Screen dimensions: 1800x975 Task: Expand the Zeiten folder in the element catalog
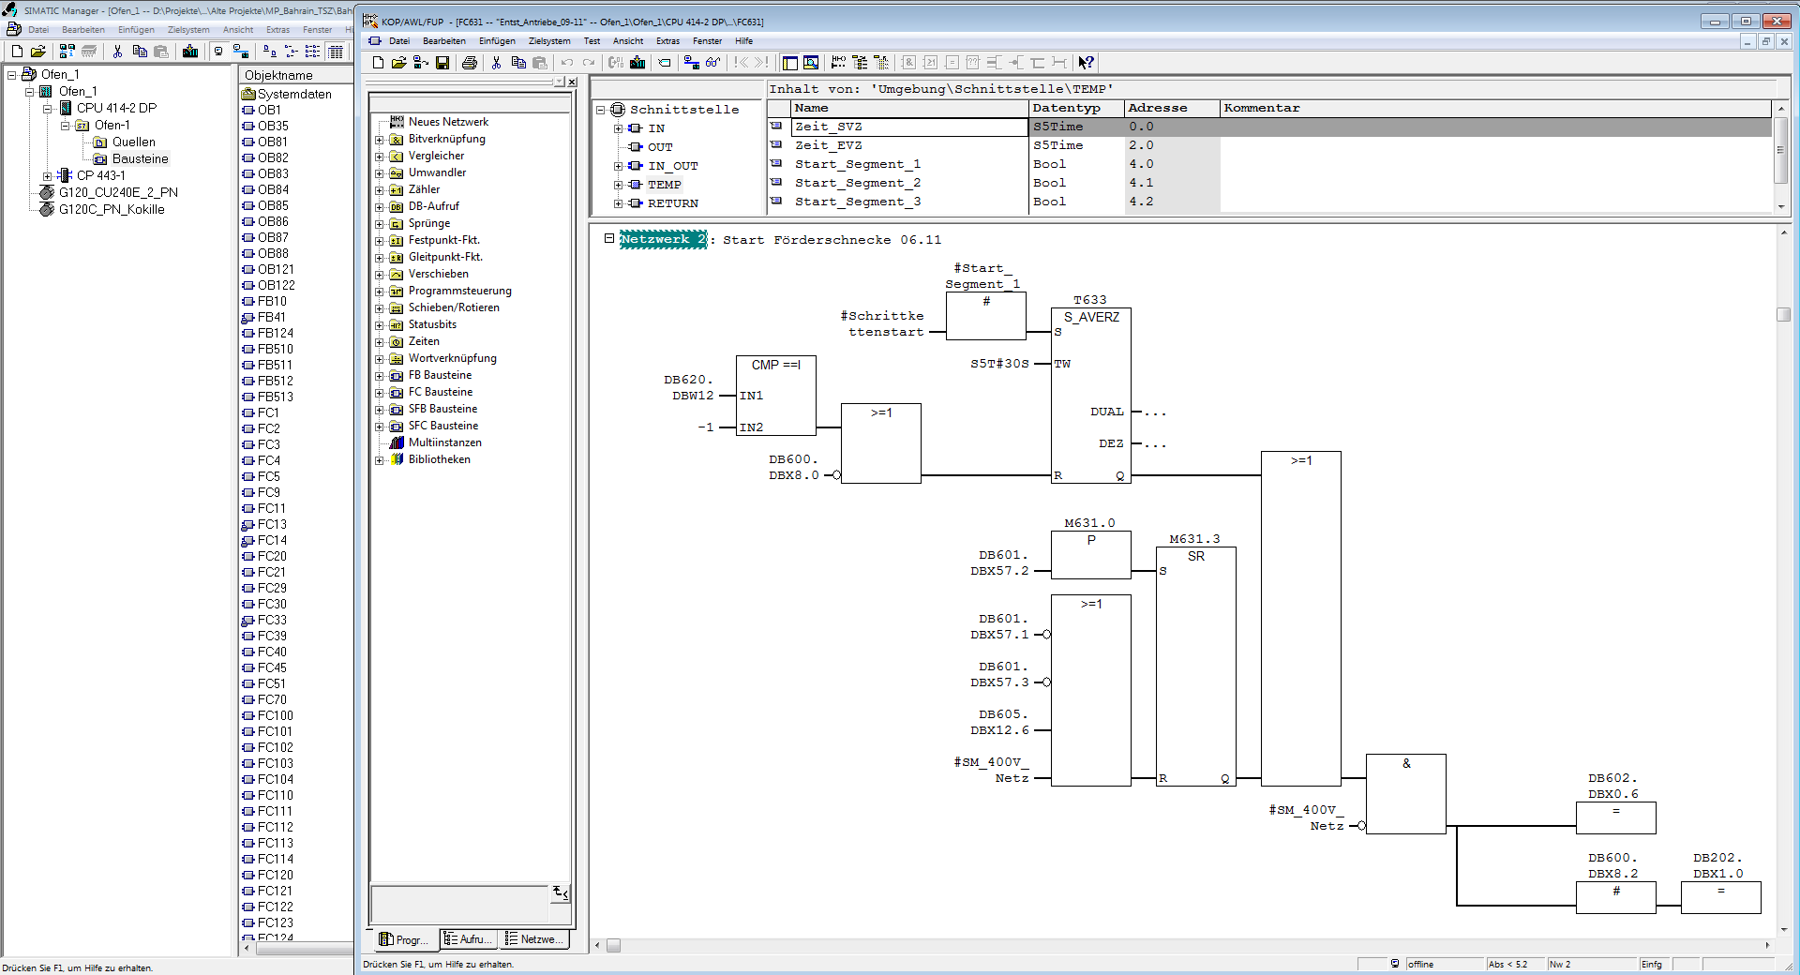tap(379, 342)
